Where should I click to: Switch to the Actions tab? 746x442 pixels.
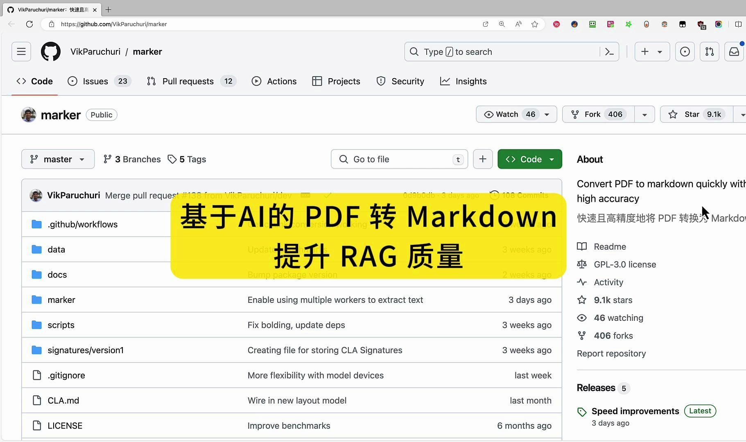click(274, 81)
